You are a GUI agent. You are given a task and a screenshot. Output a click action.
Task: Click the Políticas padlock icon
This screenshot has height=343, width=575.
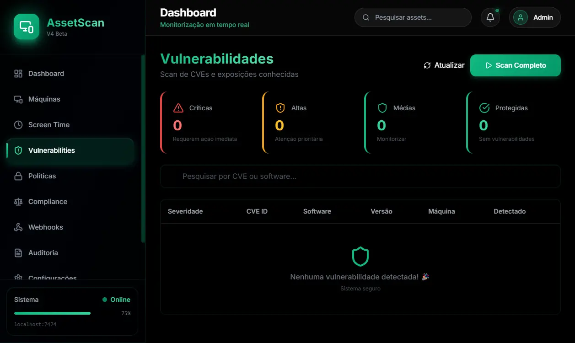(18, 176)
